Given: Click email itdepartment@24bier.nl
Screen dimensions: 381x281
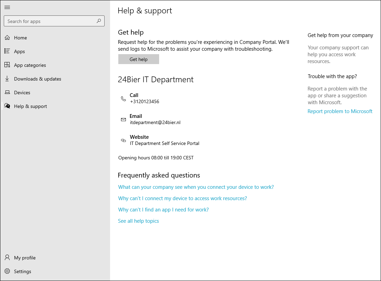Looking at the screenshot, I should (155, 122).
